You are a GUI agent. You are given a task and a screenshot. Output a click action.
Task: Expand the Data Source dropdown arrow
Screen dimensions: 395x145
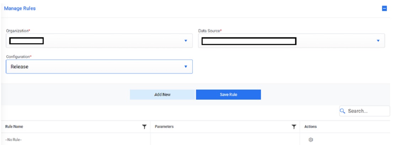(378, 41)
